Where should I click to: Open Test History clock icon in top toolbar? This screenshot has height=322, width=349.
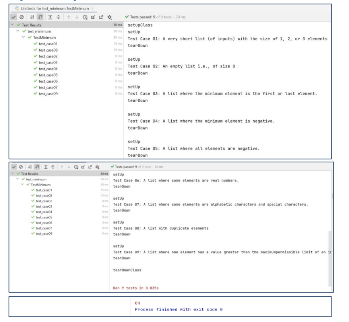[x=85, y=17]
